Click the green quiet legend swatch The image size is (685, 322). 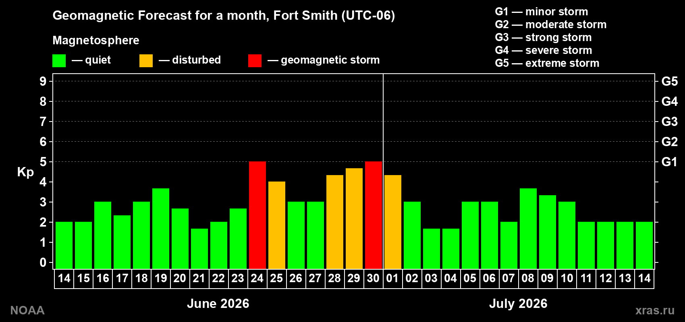tap(59, 61)
